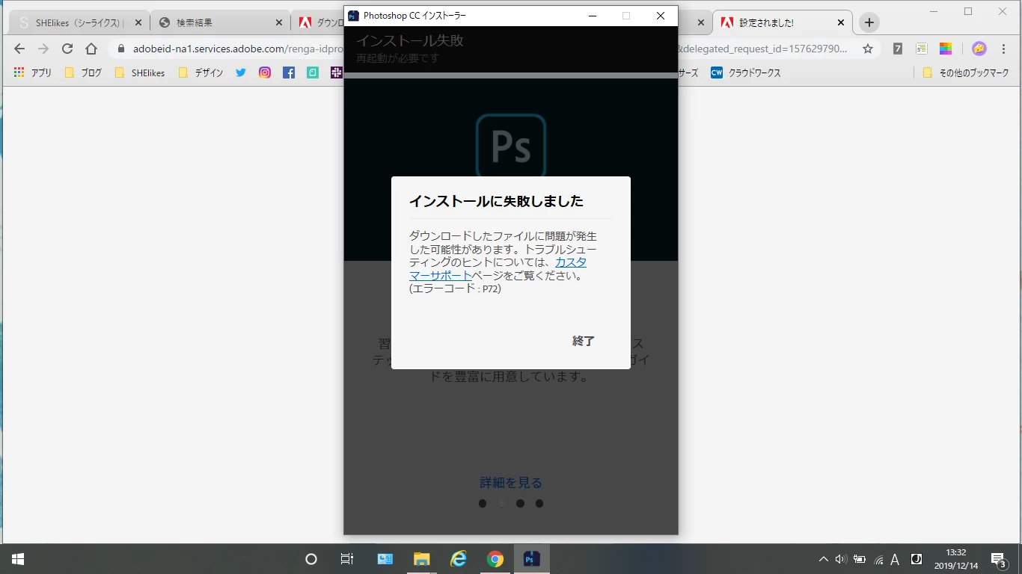Open the その他のブックマーク folder
Image resolution: width=1022 pixels, height=574 pixels.
(x=966, y=72)
